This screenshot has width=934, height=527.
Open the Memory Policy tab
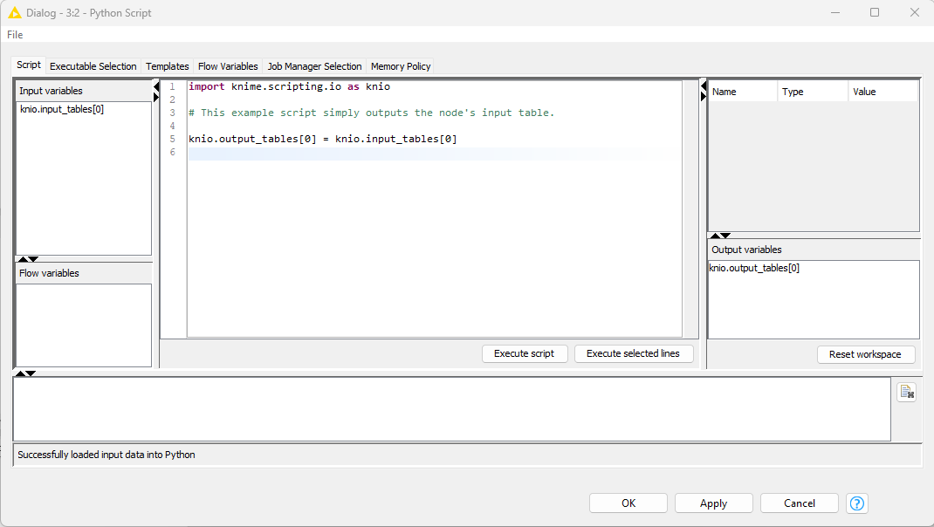tap(401, 66)
